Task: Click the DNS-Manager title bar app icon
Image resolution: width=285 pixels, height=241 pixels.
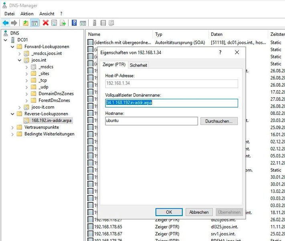Action: [5, 6]
